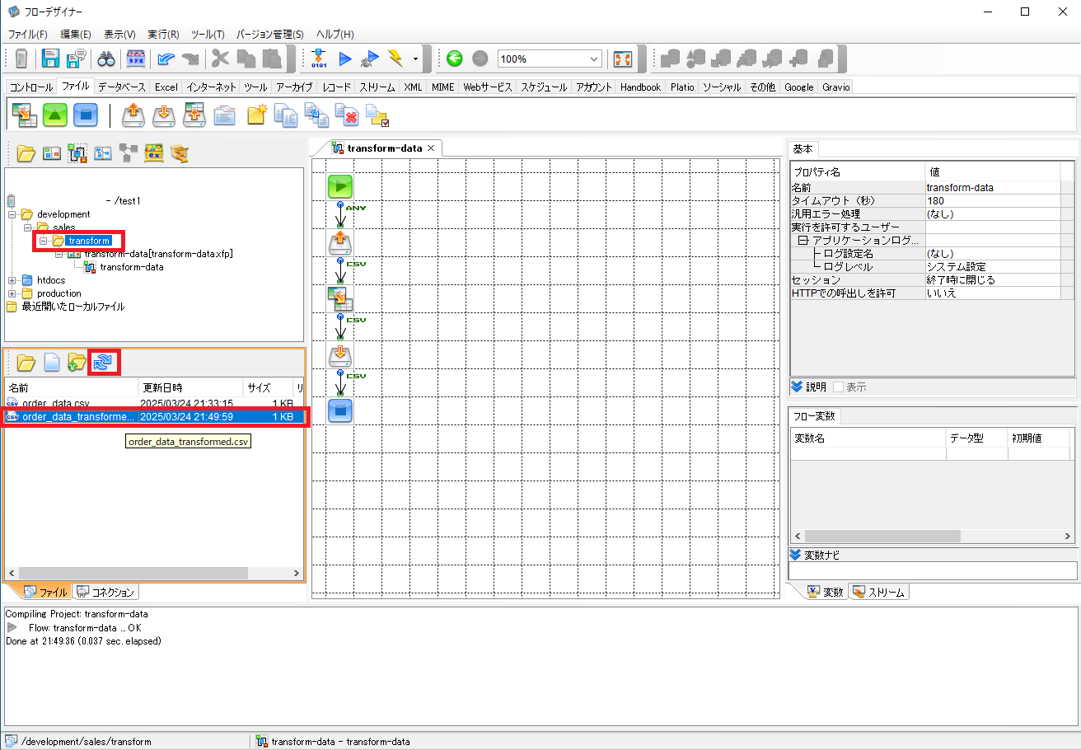Run the flow with the blue play icon
This screenshot has width=1081, height=750.
pyautogui.click(x=345, y=58)
